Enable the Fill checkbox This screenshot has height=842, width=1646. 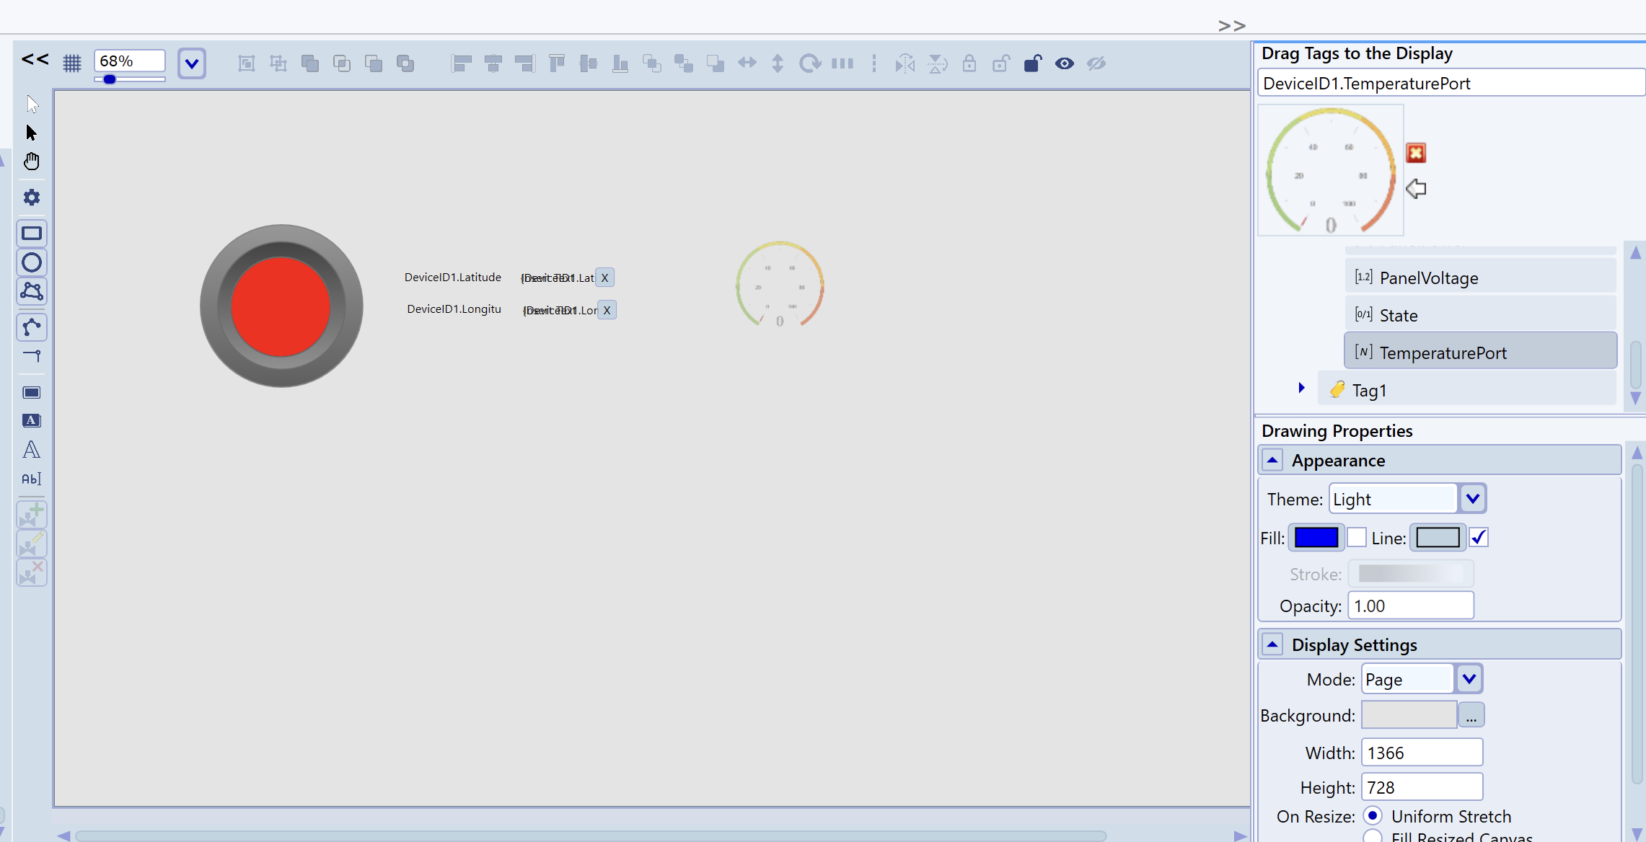point(1357,538)
